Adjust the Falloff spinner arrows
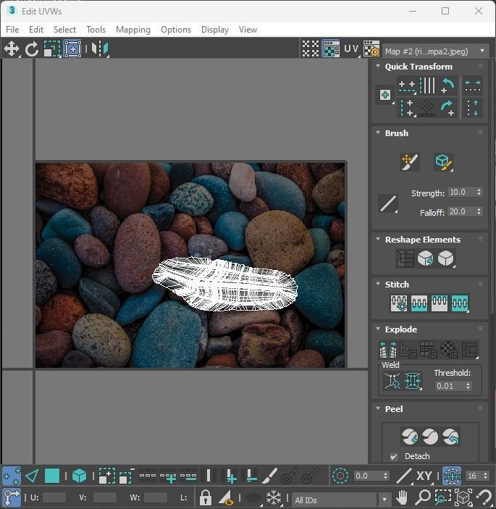 click(479, 211)
